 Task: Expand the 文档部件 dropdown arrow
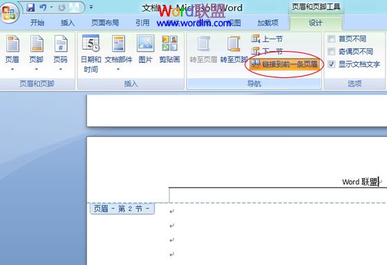click(x=118, y=70)
